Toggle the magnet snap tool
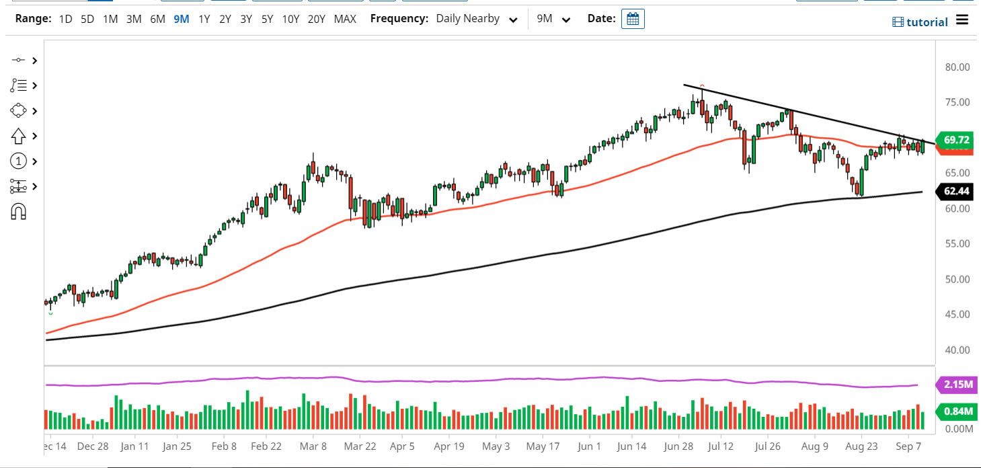This screenshot has height=468, width=981. pyautogui.click(x=18, y=211)
